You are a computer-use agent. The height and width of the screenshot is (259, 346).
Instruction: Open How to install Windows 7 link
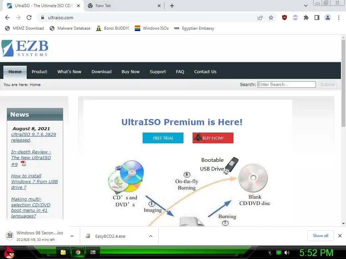click(34, 181)
